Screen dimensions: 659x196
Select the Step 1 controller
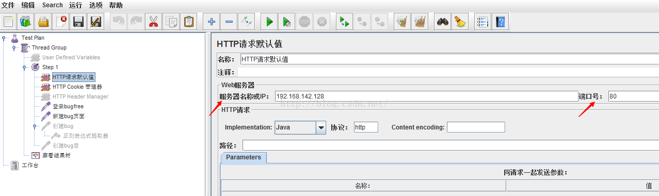tap(50, 67)
